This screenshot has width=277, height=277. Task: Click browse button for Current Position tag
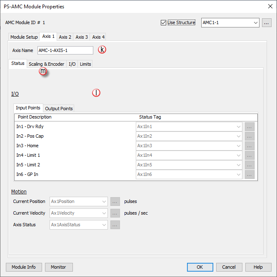(x=115, y=202)
